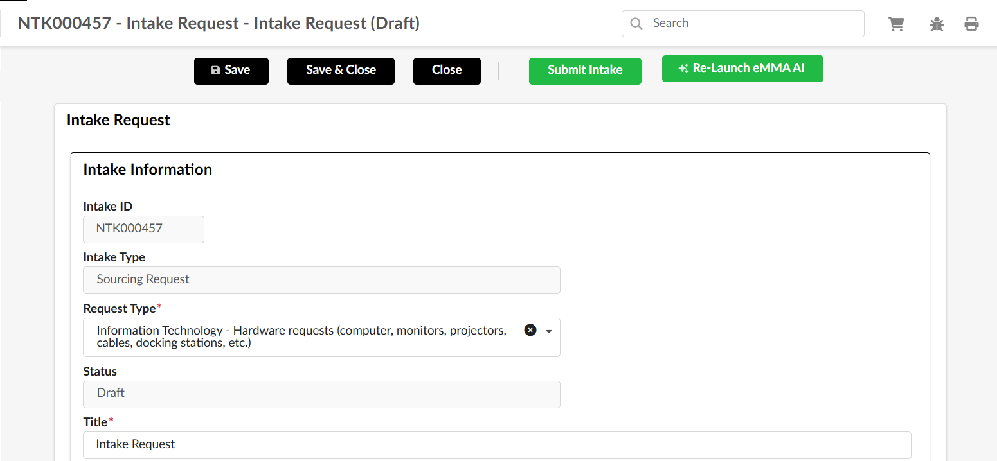The width and height of the screenshot is (997, 461).
Task: Click the bug report icon
Action: click(x=936, y=24)
